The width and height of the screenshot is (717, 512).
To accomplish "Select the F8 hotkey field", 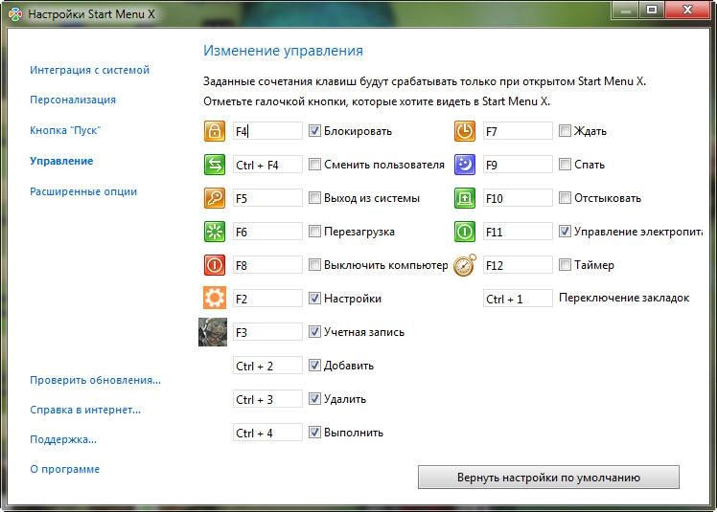I will tap(267, 265).
